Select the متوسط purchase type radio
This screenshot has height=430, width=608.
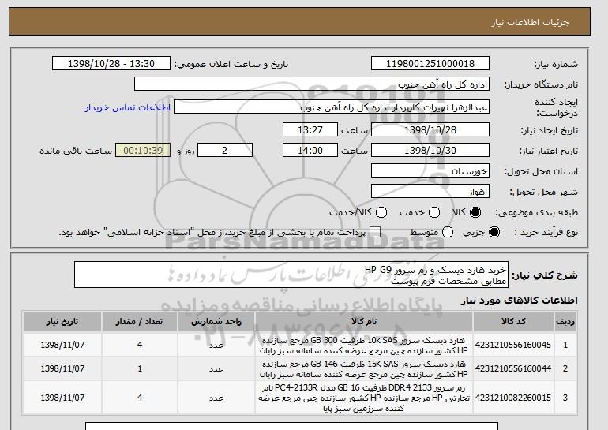[x=448, y=232]
